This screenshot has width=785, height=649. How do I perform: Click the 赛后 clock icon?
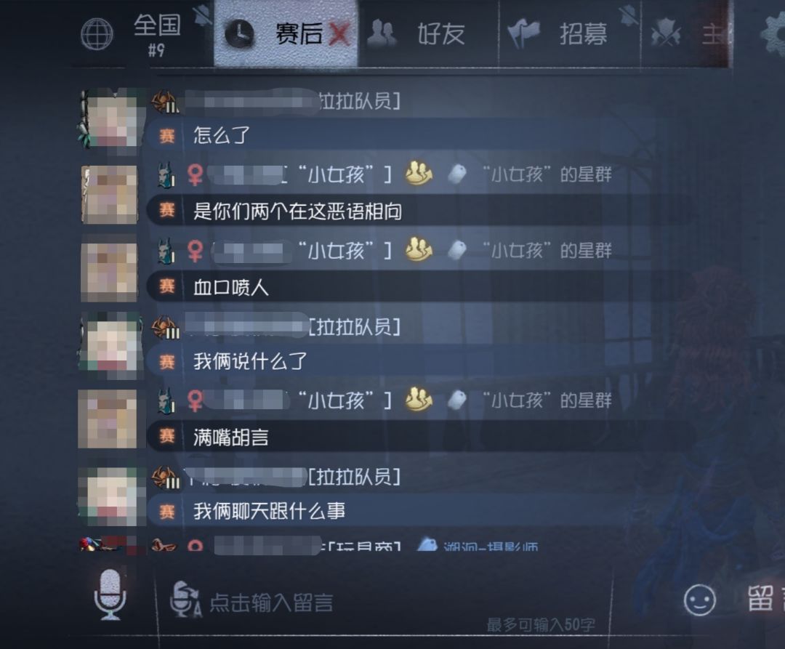pos(239,34)
